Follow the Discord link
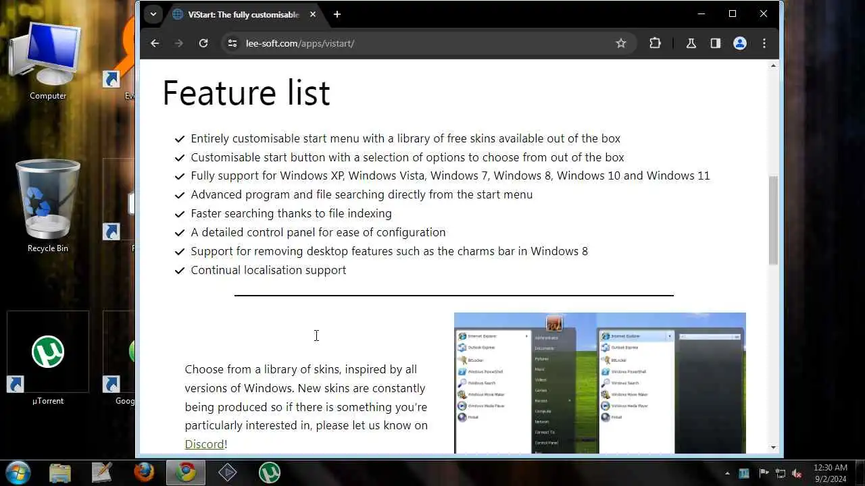The width and height of the screenshot is (865, 486). (204, 444)
